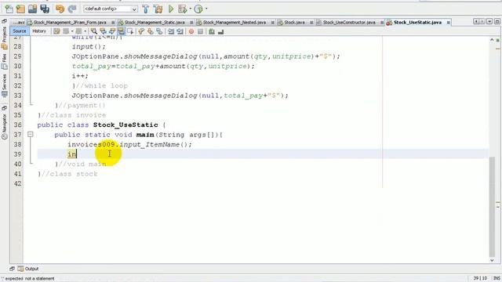Image resolution: width=502 pixels, height=282 pixels.
Task: Switch to Stock_Management_Static.java tab
Action: pos(155,23)
